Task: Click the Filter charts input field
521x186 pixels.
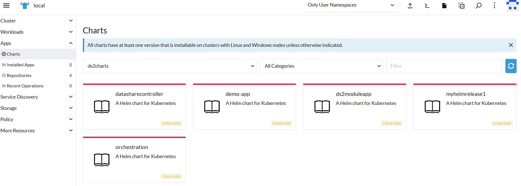Action: click(x=444, y=66)
